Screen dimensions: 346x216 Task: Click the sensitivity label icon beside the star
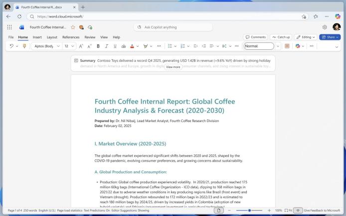[x=81, y=27]
